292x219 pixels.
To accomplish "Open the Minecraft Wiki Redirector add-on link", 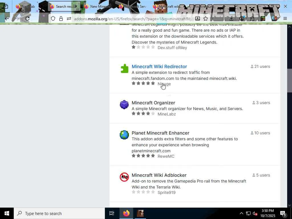I will 159,66.
